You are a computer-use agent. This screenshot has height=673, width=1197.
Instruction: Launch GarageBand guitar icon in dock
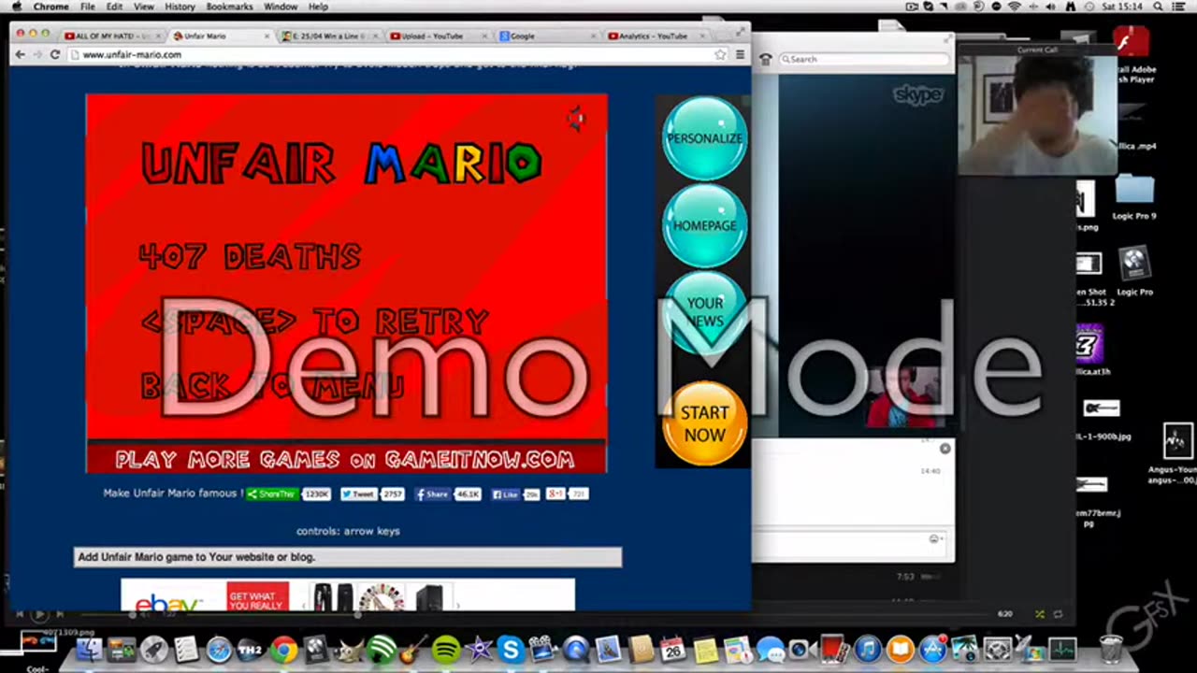(413, 649)
